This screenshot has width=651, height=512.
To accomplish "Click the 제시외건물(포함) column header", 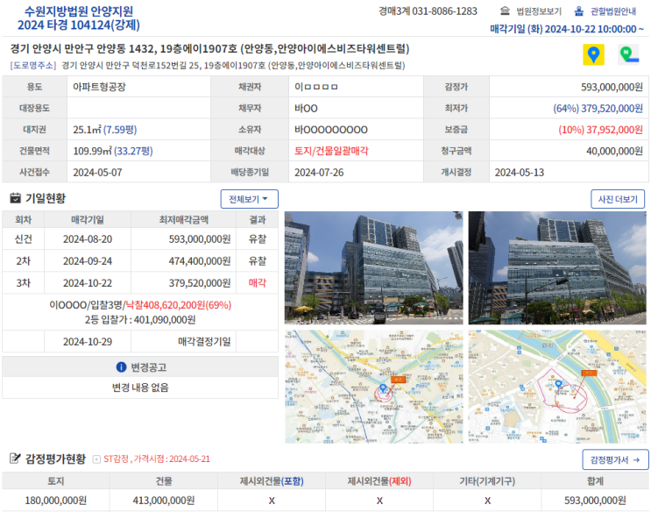I will click(272, 481).
